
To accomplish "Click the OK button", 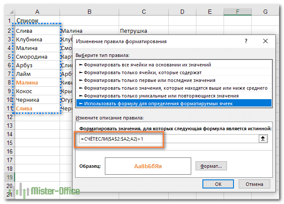I will coord(218,184).
